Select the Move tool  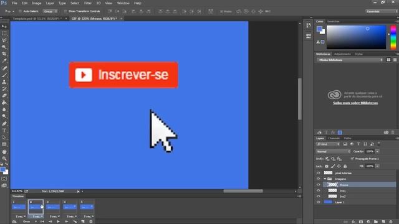pos(4,26)
